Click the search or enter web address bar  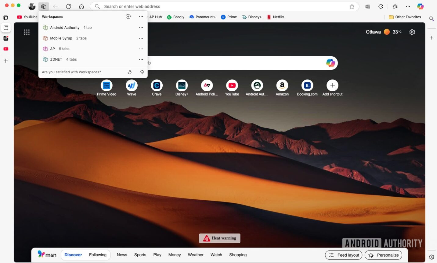(214, 6)
